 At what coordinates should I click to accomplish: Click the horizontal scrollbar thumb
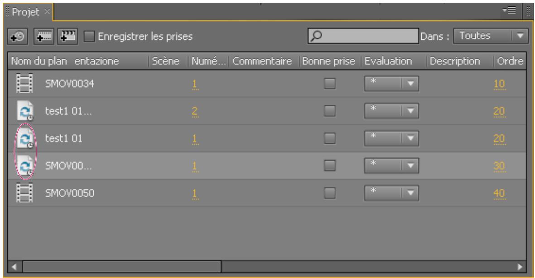(x=122, y=267)
